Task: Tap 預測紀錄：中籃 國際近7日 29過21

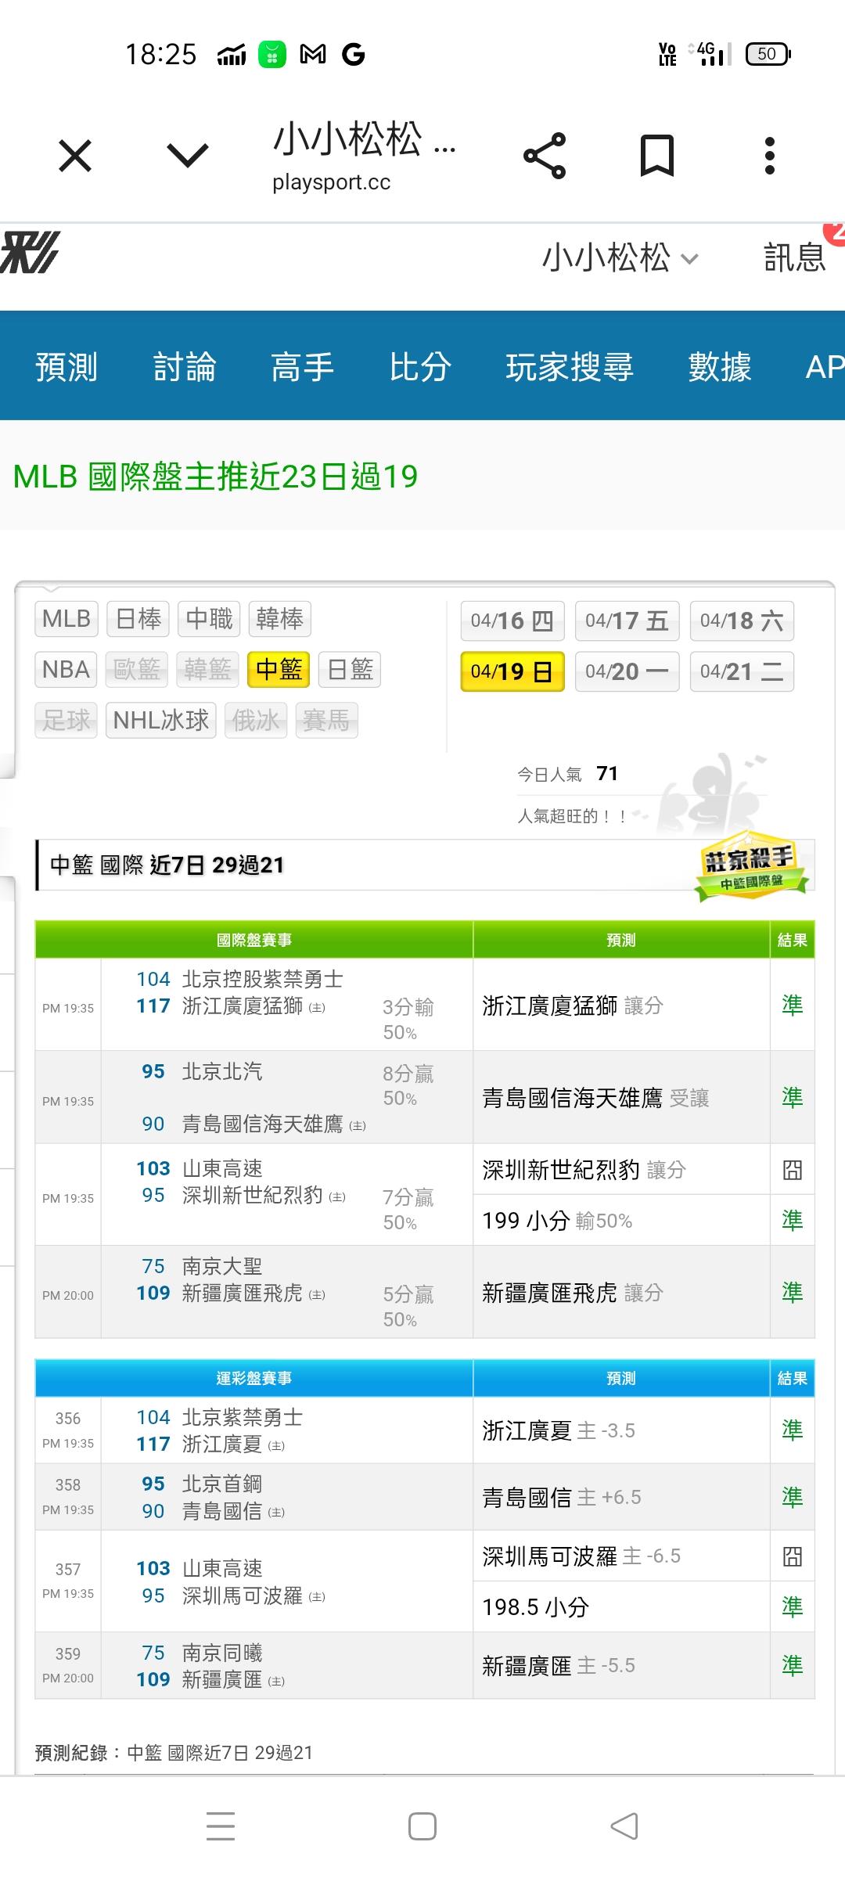Action: click(174, 1752)
